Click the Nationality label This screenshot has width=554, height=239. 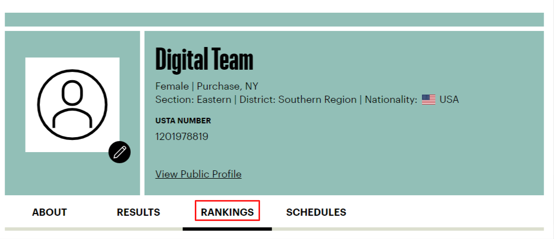coord(391,100)
